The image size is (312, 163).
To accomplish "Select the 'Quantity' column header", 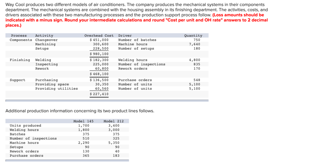I will click(x=193, y=36).
